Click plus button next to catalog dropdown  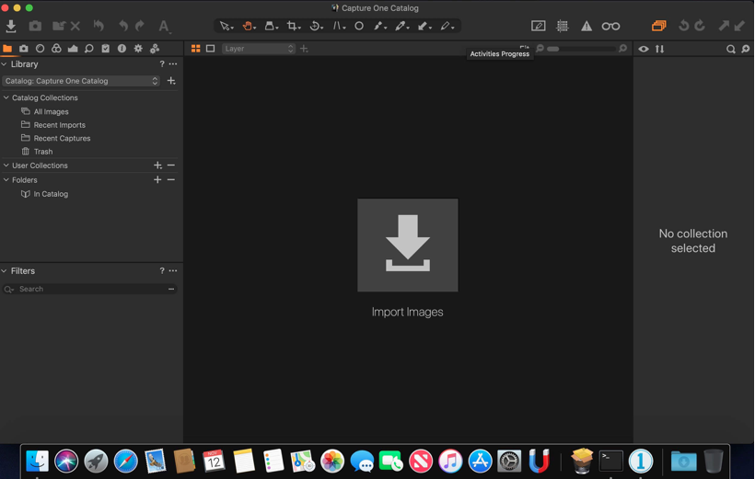click(171, 81)
